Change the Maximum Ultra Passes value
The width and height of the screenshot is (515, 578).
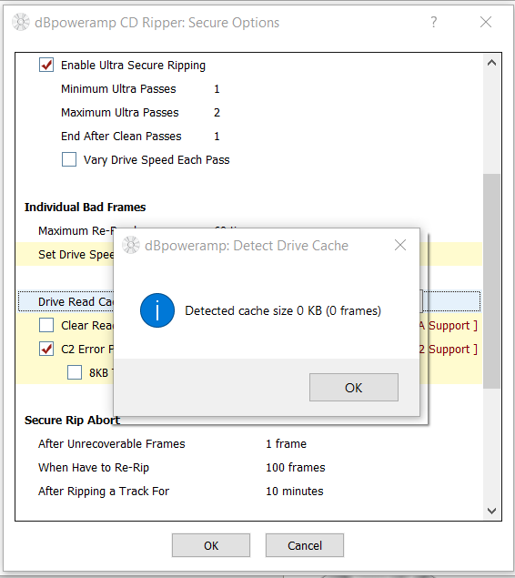pyautogui.click(x=217, y=113)
